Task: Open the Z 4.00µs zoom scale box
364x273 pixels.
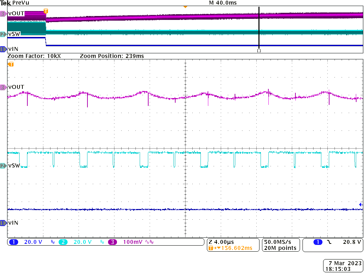Action: [x=222, y=242]
